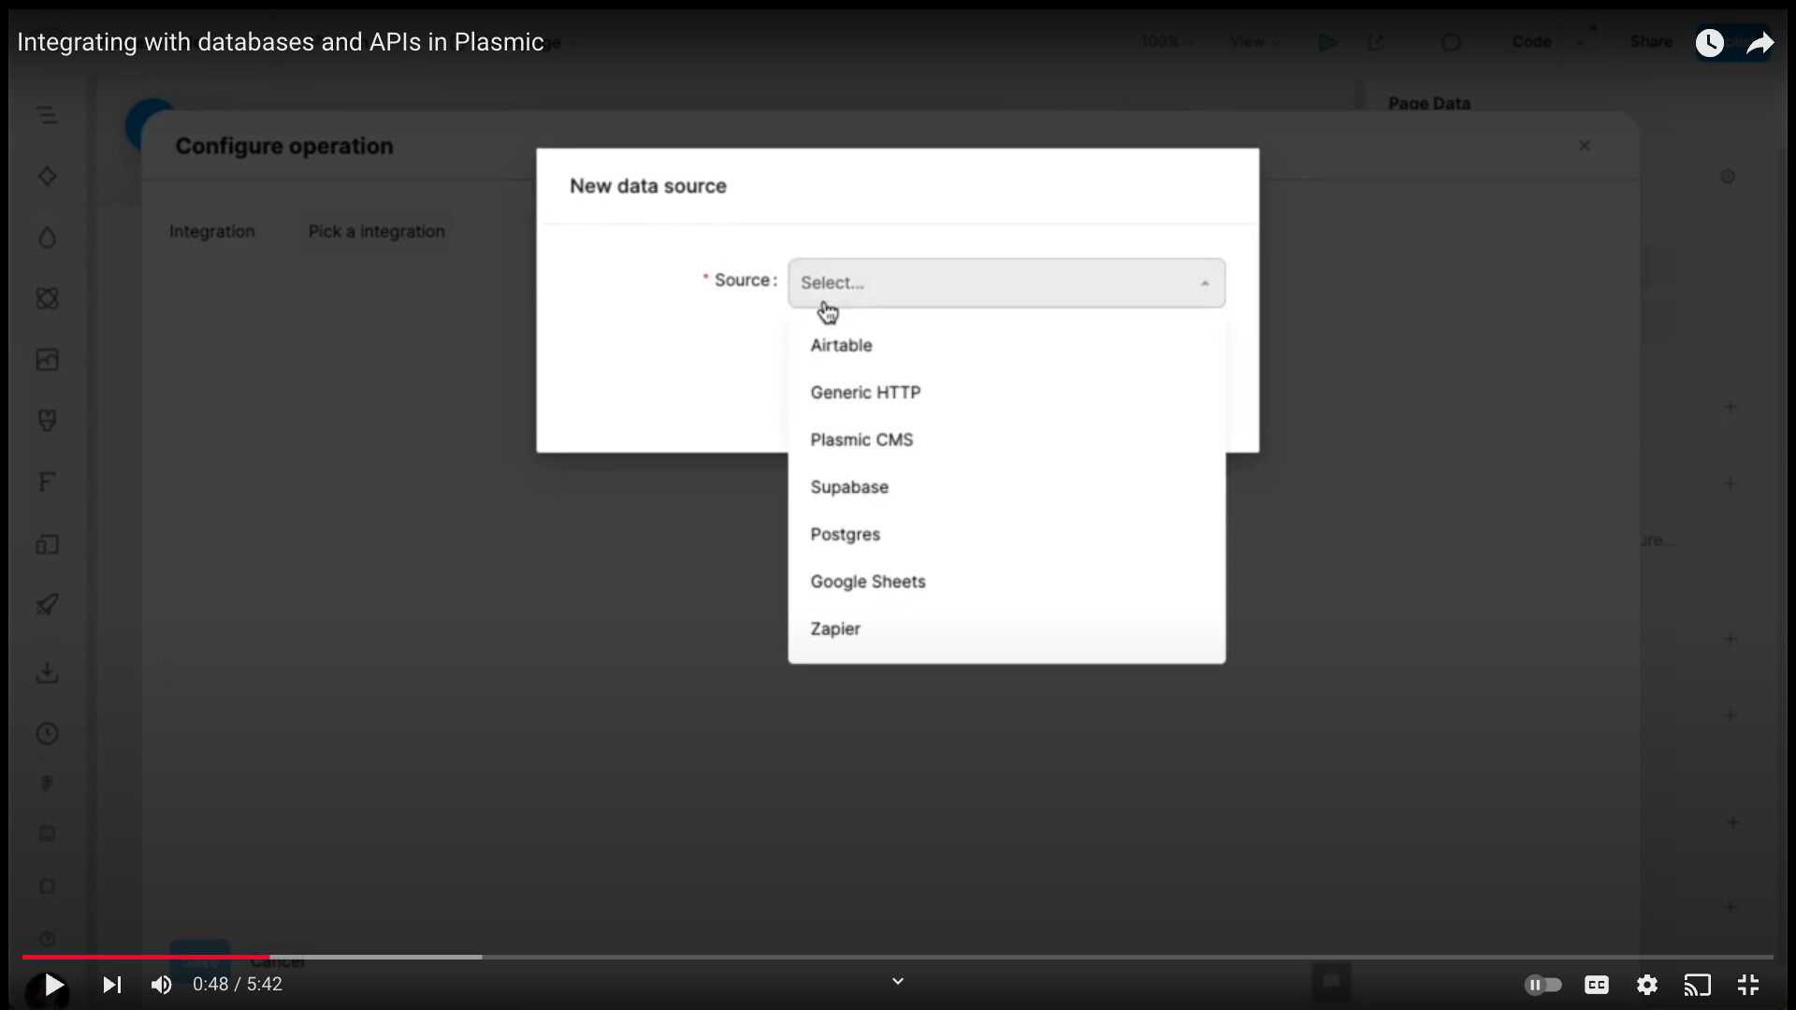Toggle closed captions

(1596, 985)
